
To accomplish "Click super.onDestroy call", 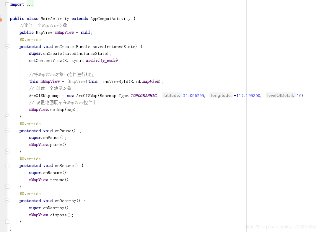I will 50,208.
